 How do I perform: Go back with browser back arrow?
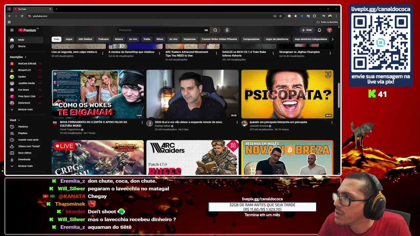point(10,16)
